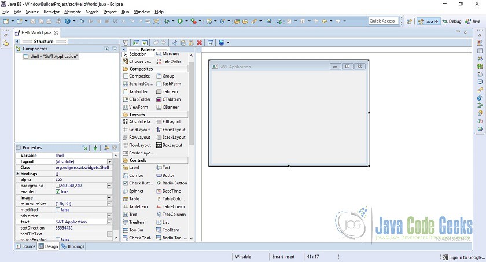Click the Tab Order tool
The image size is (486, 262).
pos(169,61)
